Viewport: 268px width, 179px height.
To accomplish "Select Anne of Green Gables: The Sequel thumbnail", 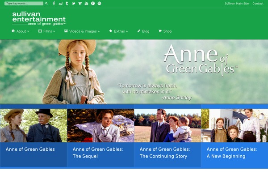I will tap(100, 125).
